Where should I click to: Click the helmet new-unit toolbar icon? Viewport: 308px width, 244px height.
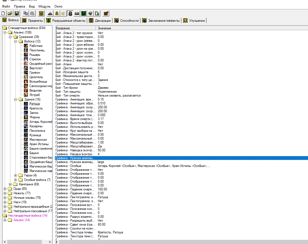(41, 13)
